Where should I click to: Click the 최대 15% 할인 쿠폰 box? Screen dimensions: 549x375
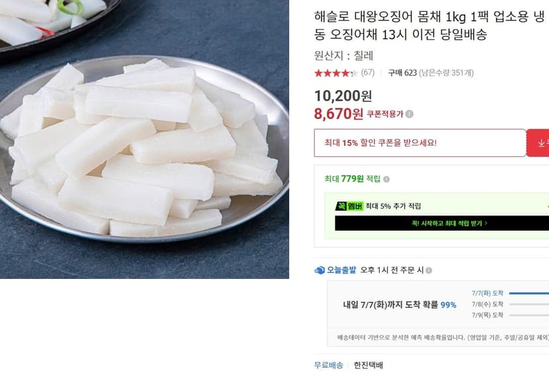coord(420,142)
